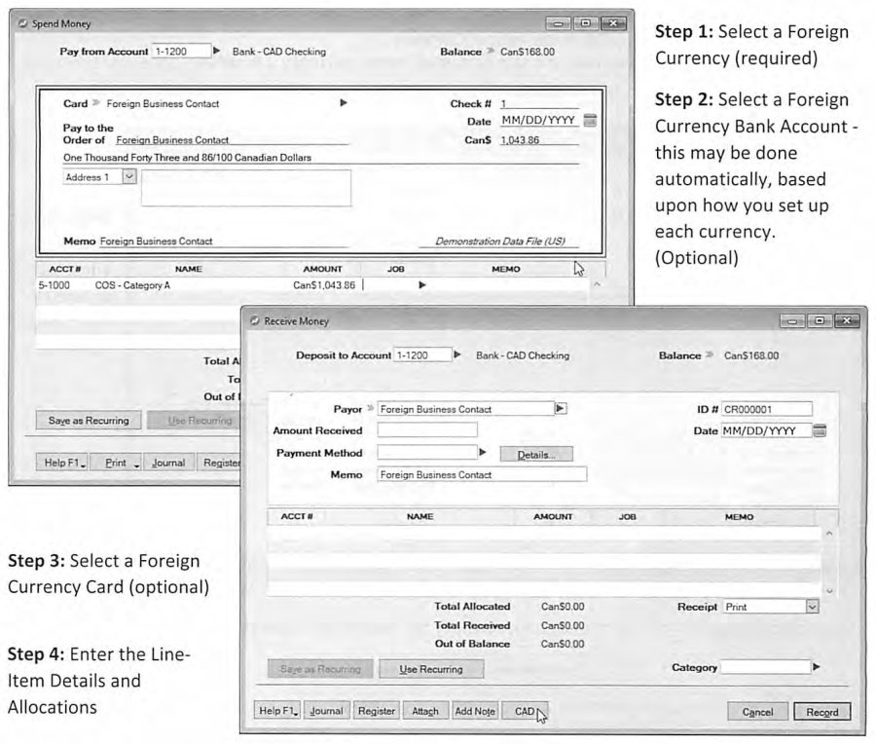
Task: Expand Address 1 dropdown in Spend Money
Action: tap(129, 176)
